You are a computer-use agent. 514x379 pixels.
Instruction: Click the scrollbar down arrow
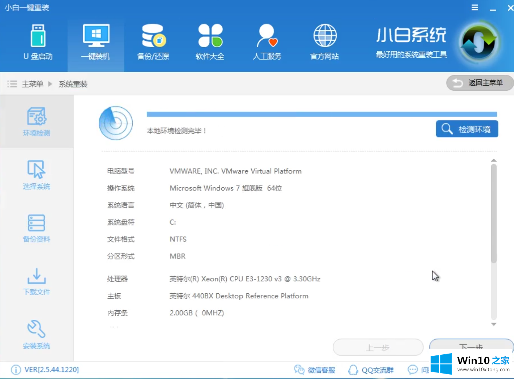tap(494, 324)
